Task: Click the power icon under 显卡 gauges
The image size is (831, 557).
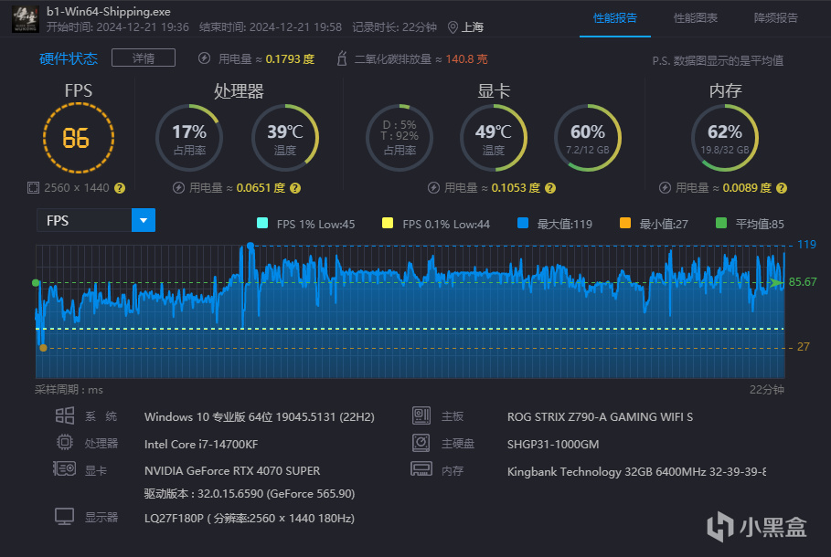Action: [x=433, y=188]
